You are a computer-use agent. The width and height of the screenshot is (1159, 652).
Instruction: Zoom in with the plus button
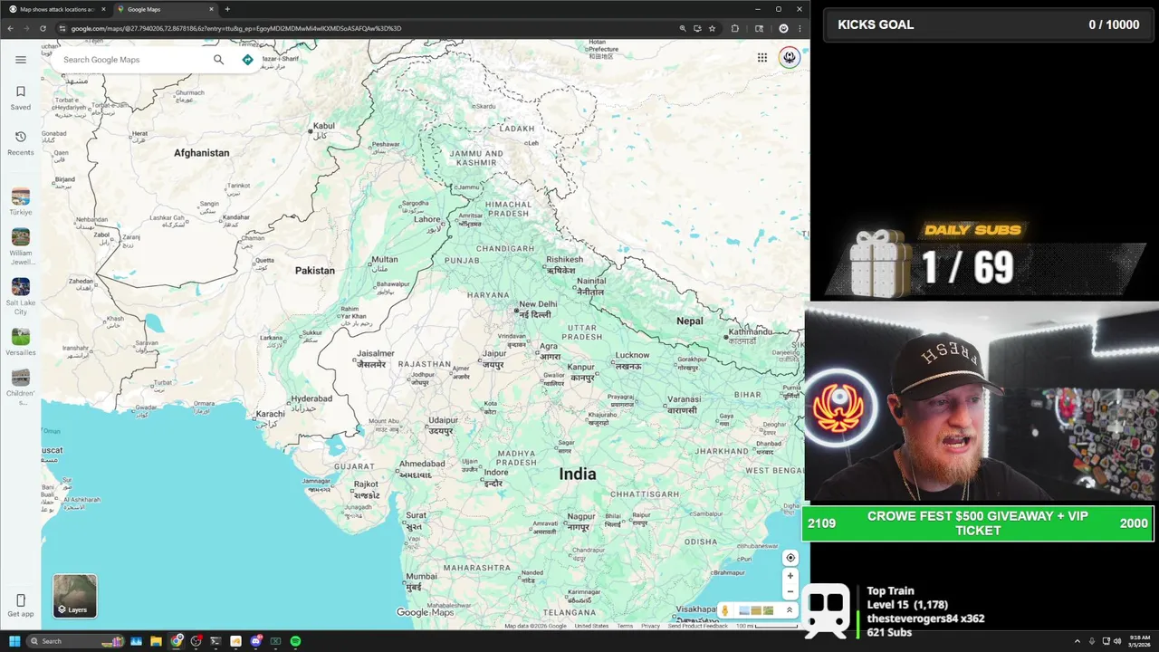[x=790, y=576]
